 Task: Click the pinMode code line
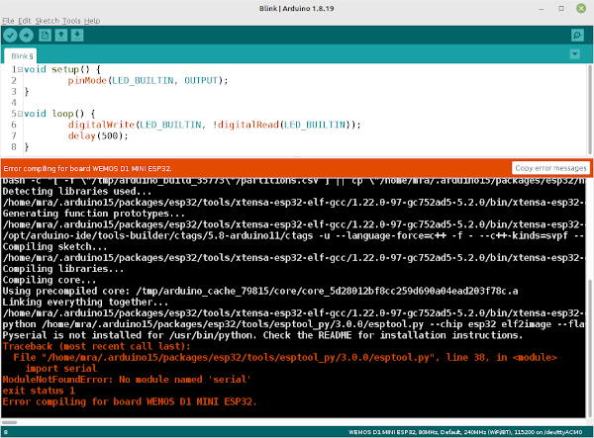coord(148,80)
